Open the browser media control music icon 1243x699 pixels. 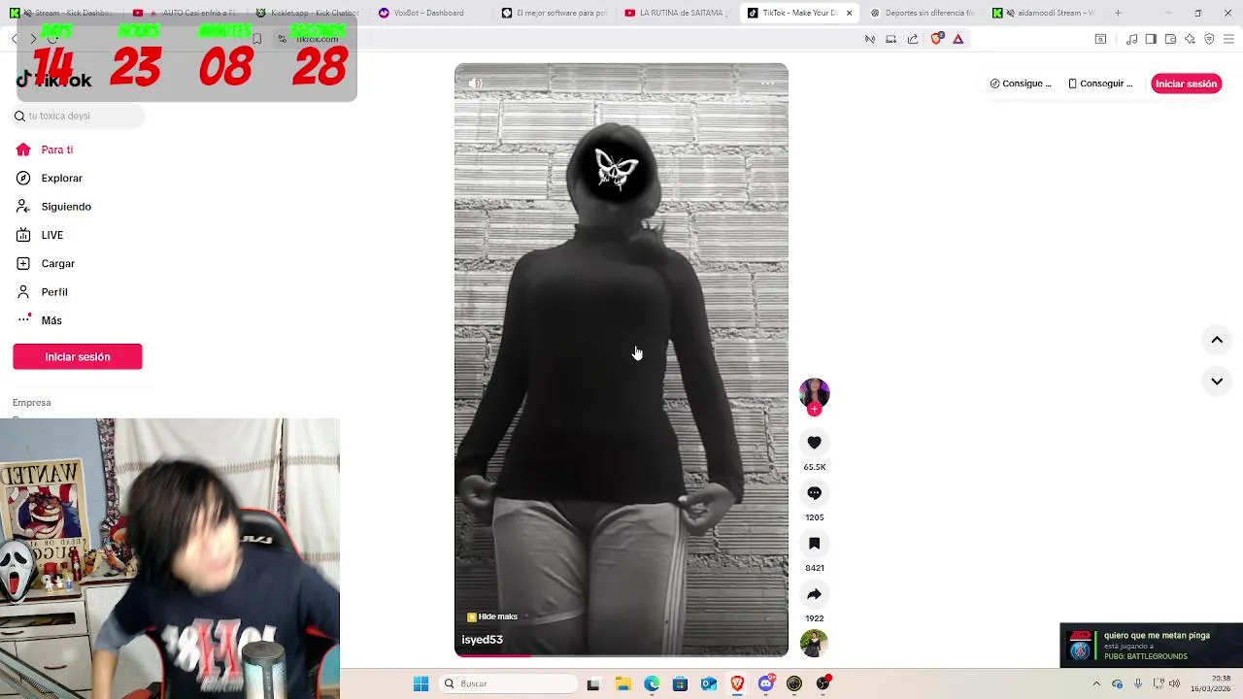pyautogui.click(x=1131, y=39)
